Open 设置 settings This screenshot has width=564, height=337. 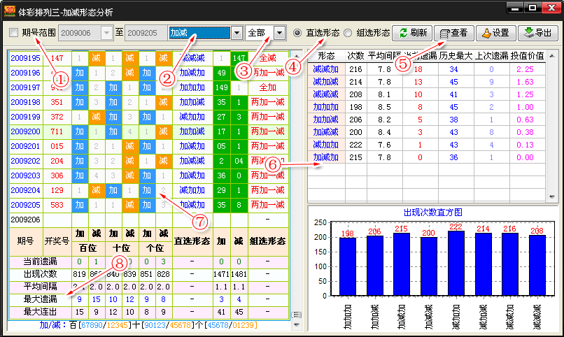pyautogui.click(x=495, y=33)
